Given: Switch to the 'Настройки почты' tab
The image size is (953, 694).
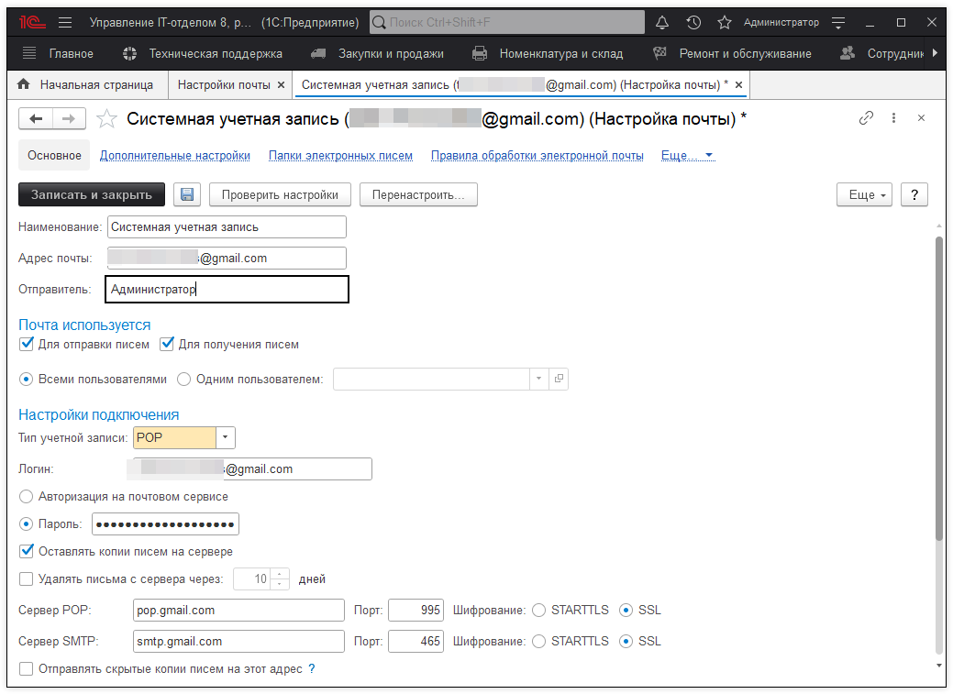Looking at the screenshot, I should (x=224, y=84).
